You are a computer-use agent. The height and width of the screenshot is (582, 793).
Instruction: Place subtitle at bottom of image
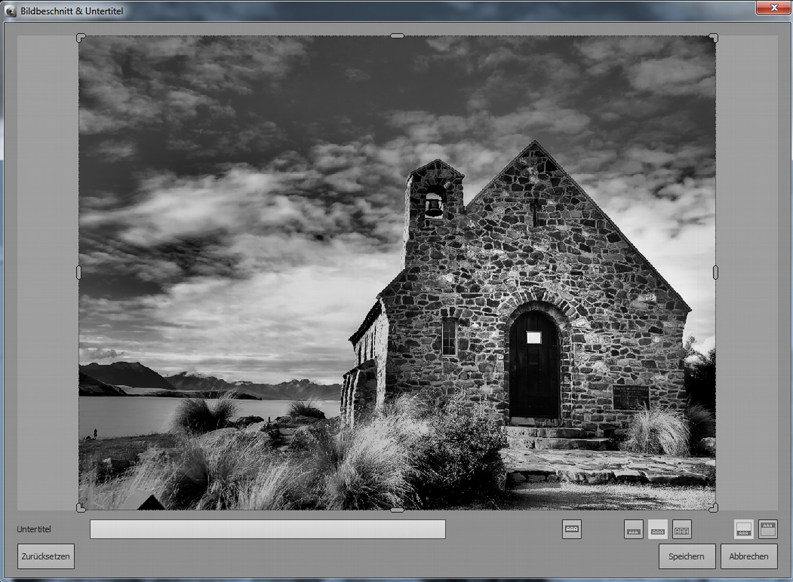coord(743,529)
